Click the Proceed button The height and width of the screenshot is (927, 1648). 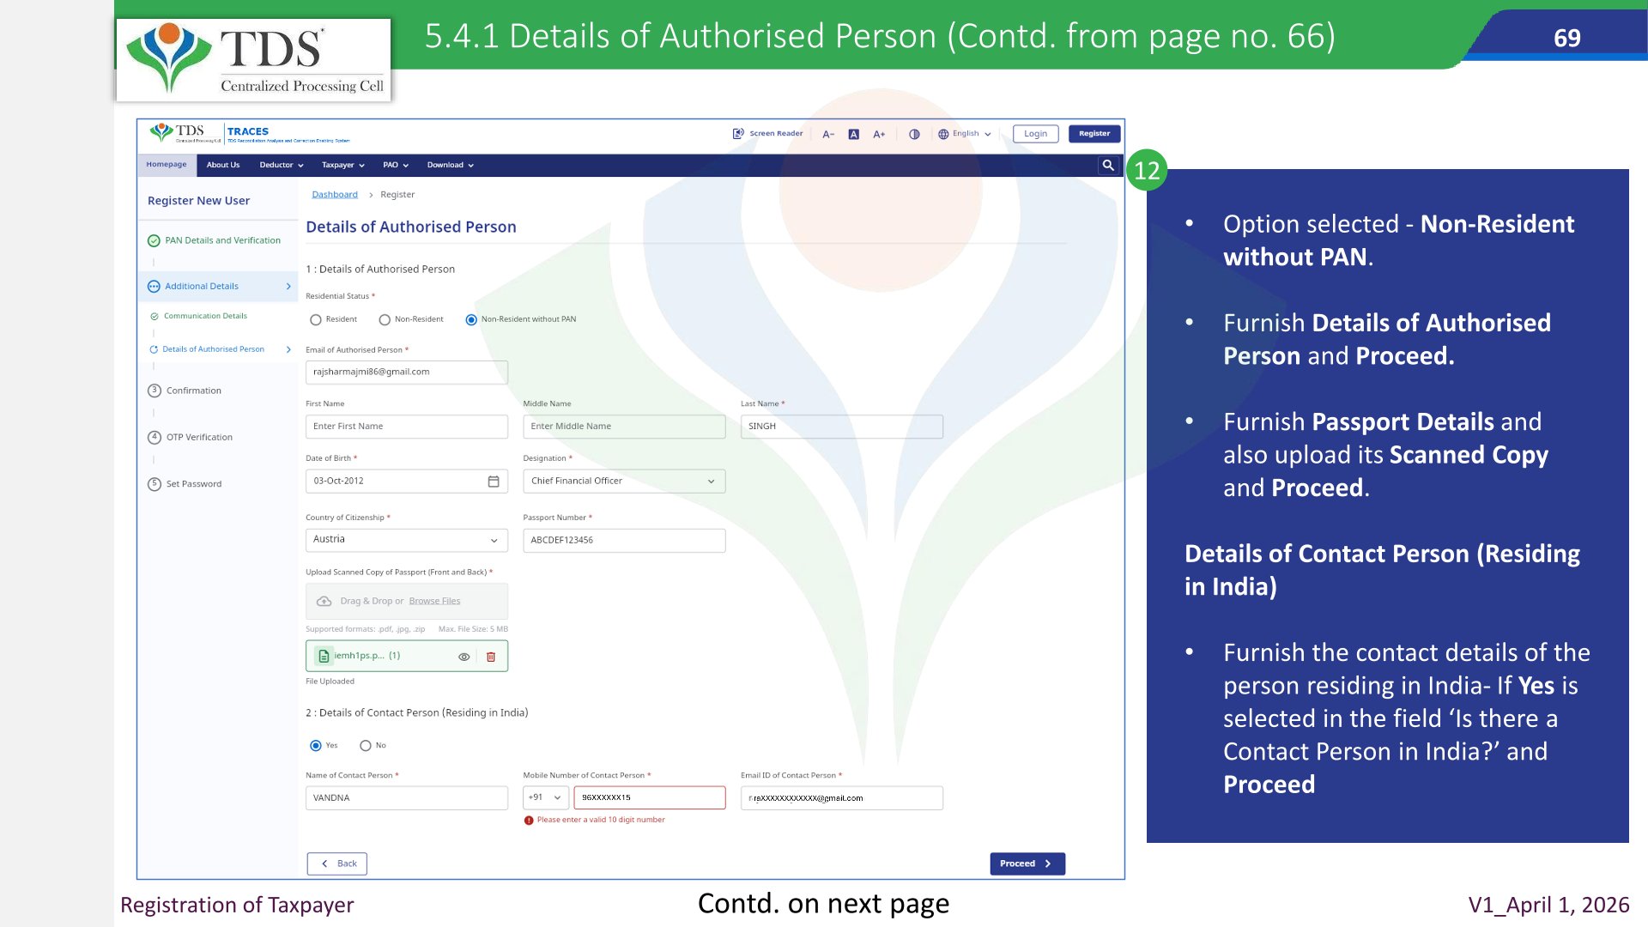(1027, 864)
